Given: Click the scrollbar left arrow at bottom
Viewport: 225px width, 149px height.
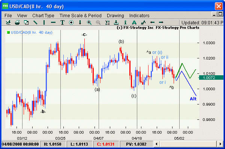Looking at the screenshot, I should [156, 144].
